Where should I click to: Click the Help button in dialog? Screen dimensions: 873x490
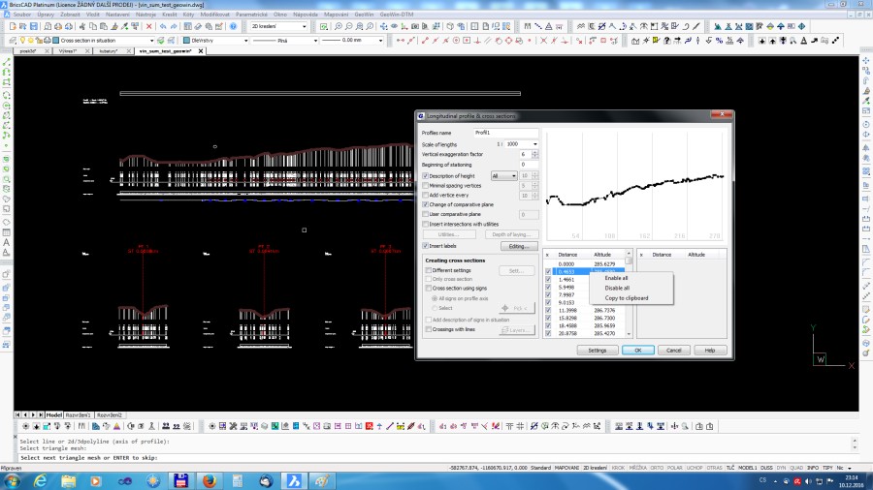[710, 350]
